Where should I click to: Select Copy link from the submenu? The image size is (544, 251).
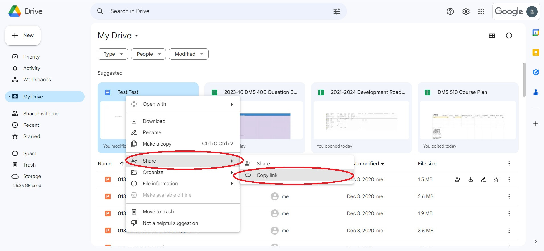(267, 175)
